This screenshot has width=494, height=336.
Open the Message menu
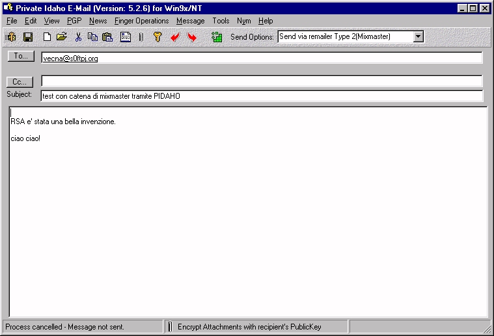click(x=190, y=21)
